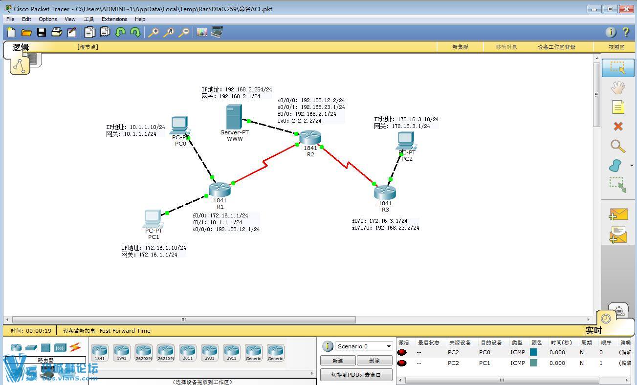Zoom out with the minus magnifier icon

coord(184,32)
